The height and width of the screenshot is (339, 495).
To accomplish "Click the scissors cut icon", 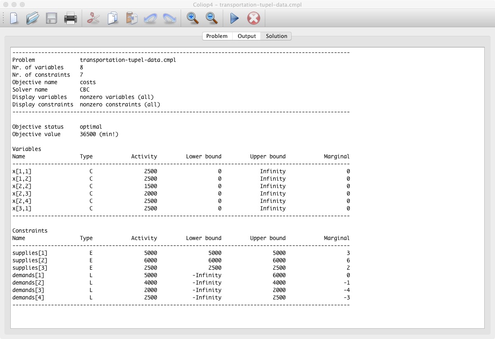I will 93,19.
